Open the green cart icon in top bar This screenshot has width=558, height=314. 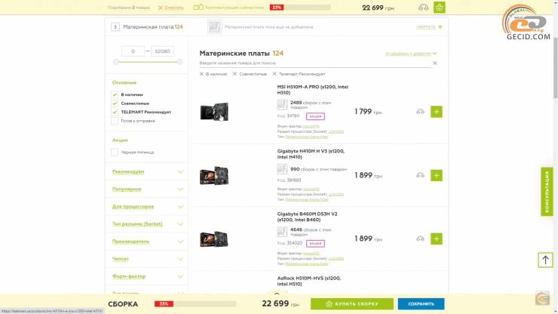[440, 8]
